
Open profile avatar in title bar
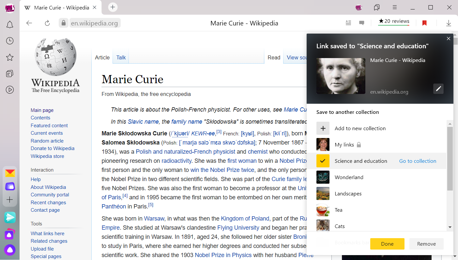[x=359, y=7]
